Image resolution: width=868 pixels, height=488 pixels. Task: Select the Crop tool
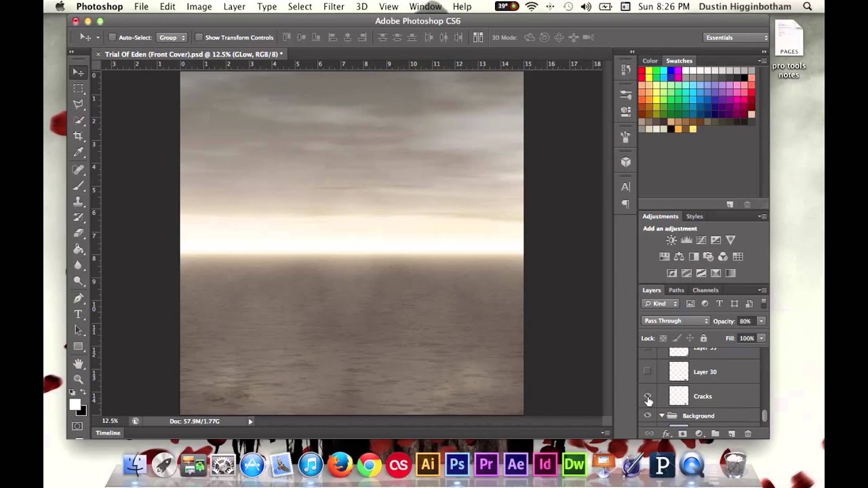(79, 136)
